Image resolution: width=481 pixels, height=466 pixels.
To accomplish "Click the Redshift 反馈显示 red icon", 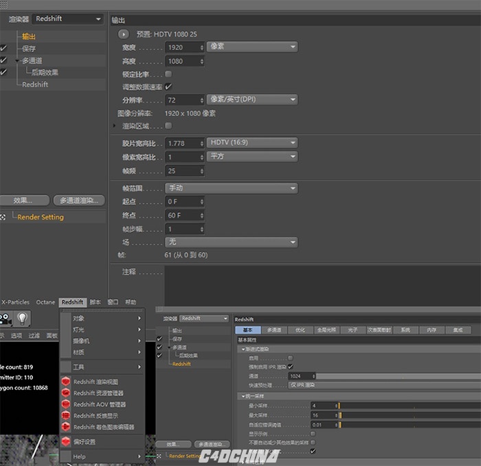I will 66,415.
